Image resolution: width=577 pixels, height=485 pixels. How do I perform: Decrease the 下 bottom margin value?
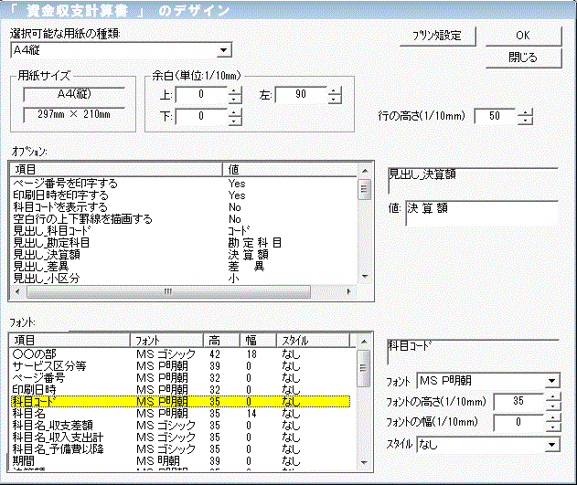pyautogui.click(x=234, y=121)
